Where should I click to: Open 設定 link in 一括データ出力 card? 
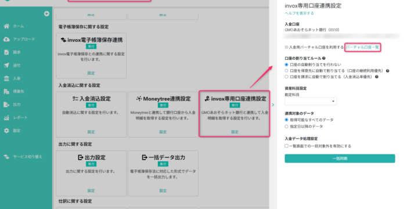[163, 190]
